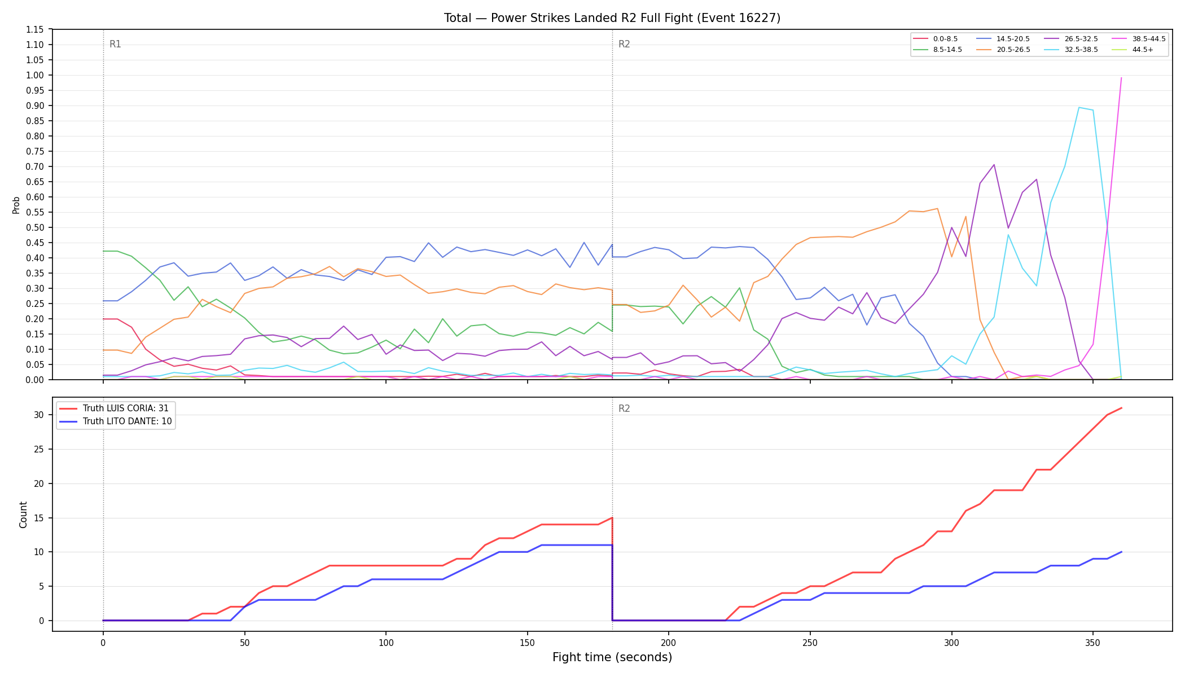Image resolution: width=1185 pixels, height=677 pixels.
Task: Select the 44.5+ legend entry
Action: (1133, 50)
